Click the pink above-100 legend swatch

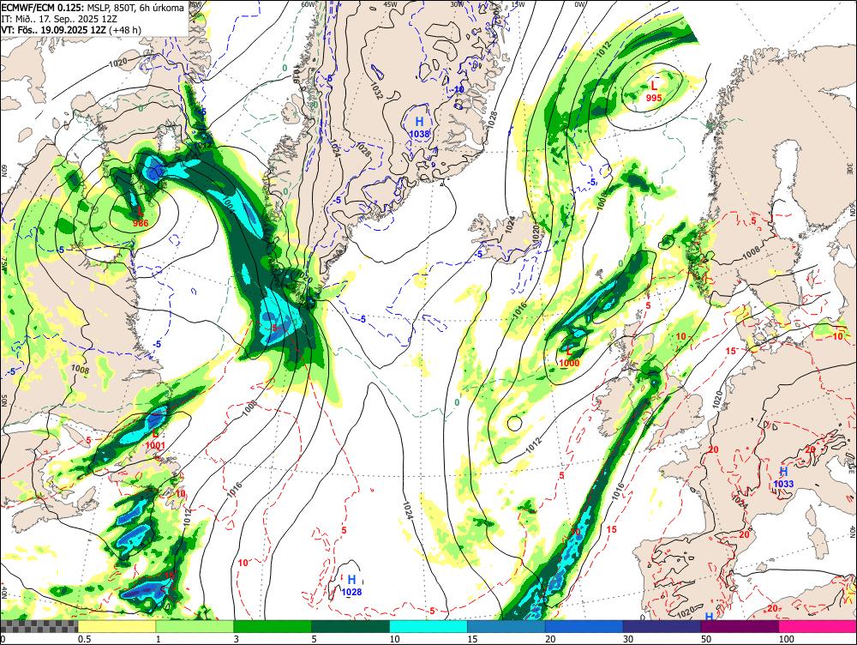(x=818, y=626)
